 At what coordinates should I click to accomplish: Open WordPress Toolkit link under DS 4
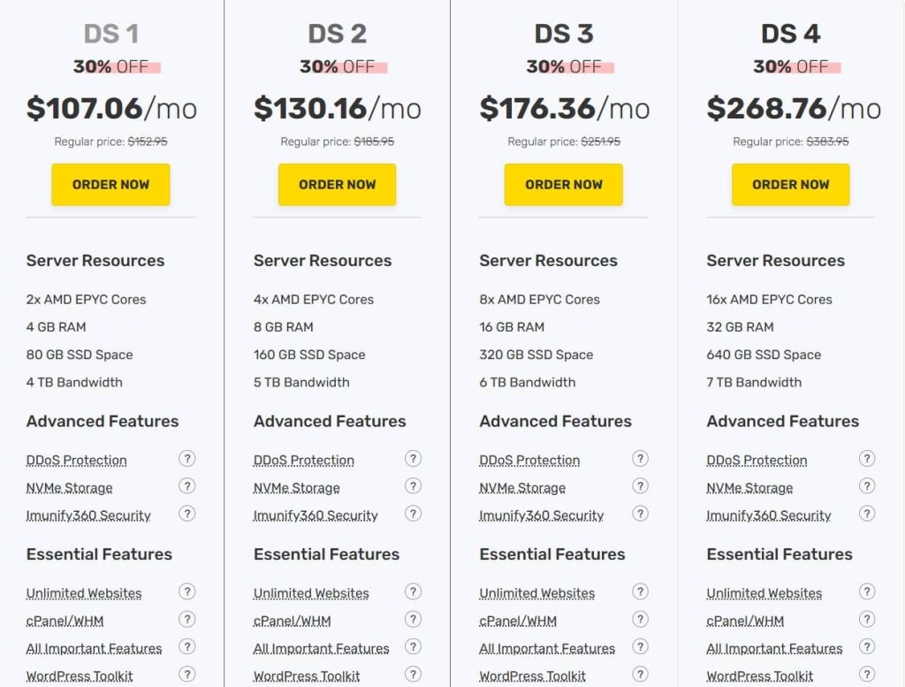coord(760,676)
